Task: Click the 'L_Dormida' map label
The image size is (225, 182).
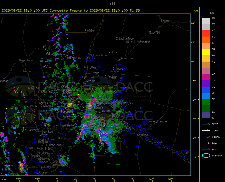Action: 156,142
